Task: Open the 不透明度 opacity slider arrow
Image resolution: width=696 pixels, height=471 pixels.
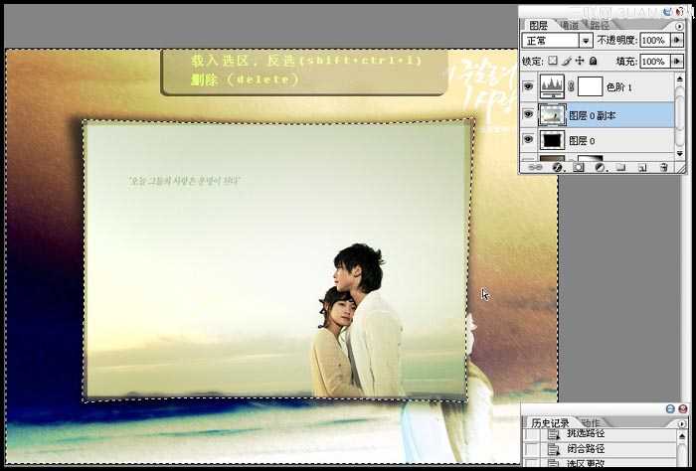Action: [675, 41]
